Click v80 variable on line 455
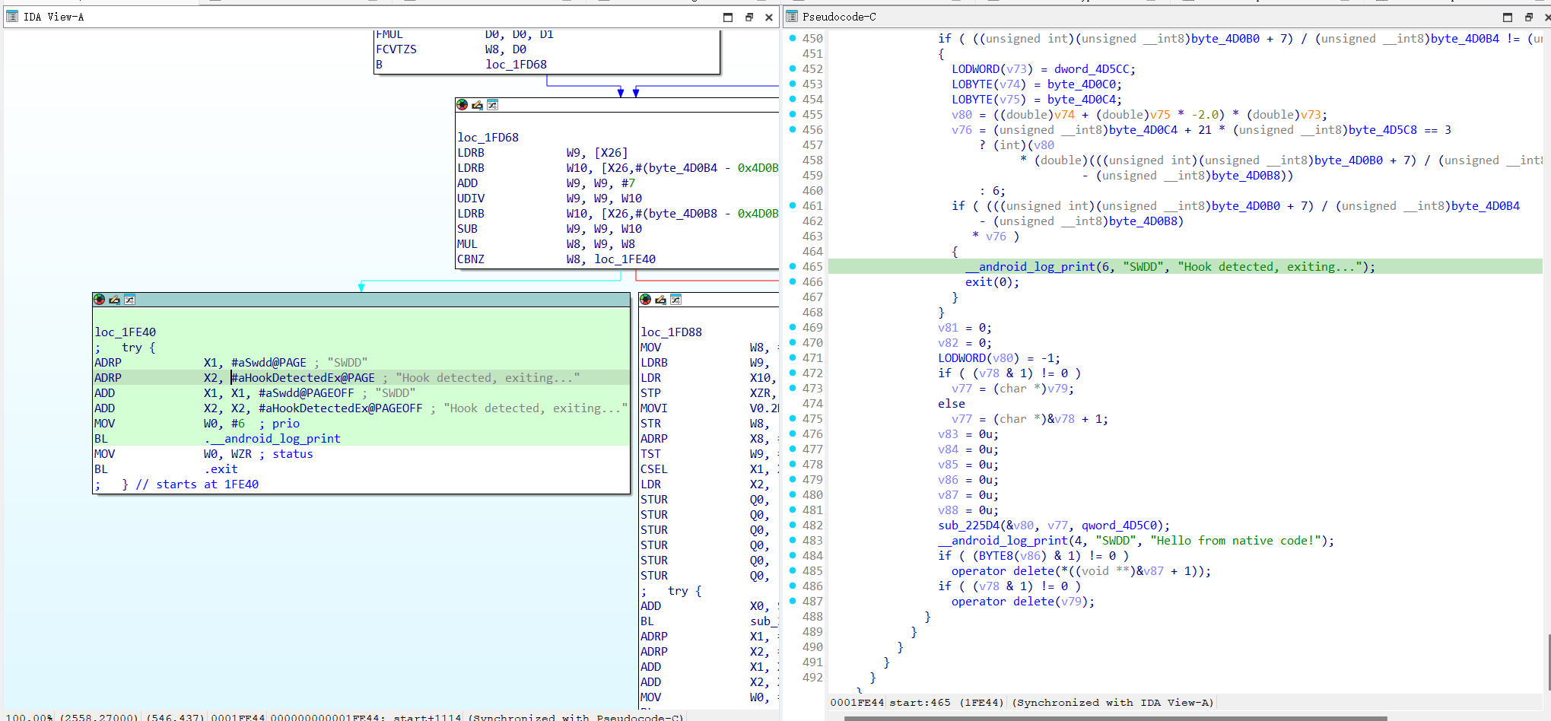Image resolution: width=1551 pixels, height=721 pixels. pos(961,115)
